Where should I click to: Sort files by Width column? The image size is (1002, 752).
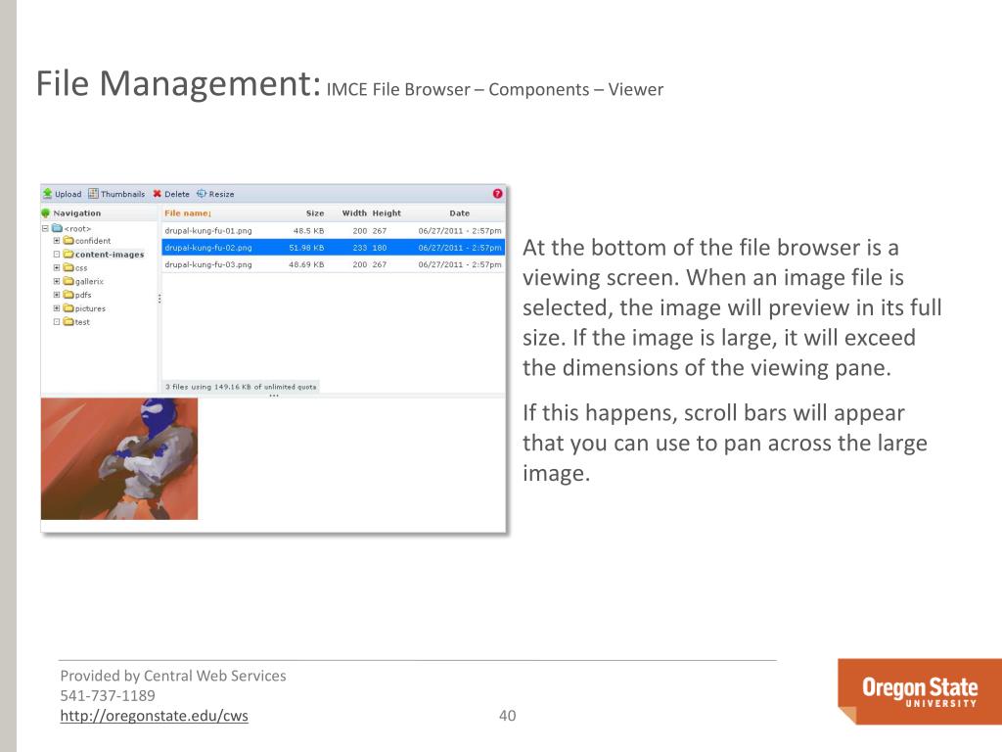[x=354, y=212]
